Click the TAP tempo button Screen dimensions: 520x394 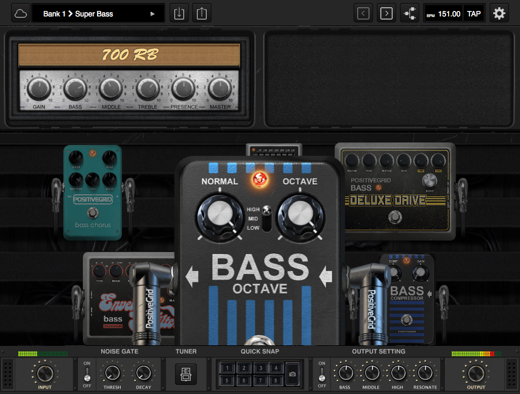pos(474,12)
